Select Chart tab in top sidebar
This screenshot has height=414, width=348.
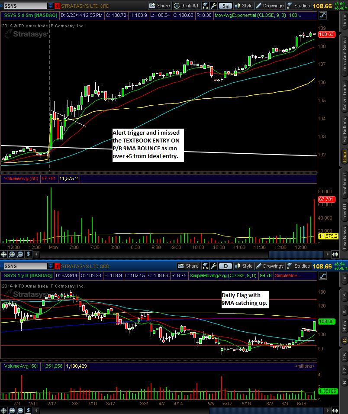click(x=344, y=156)
